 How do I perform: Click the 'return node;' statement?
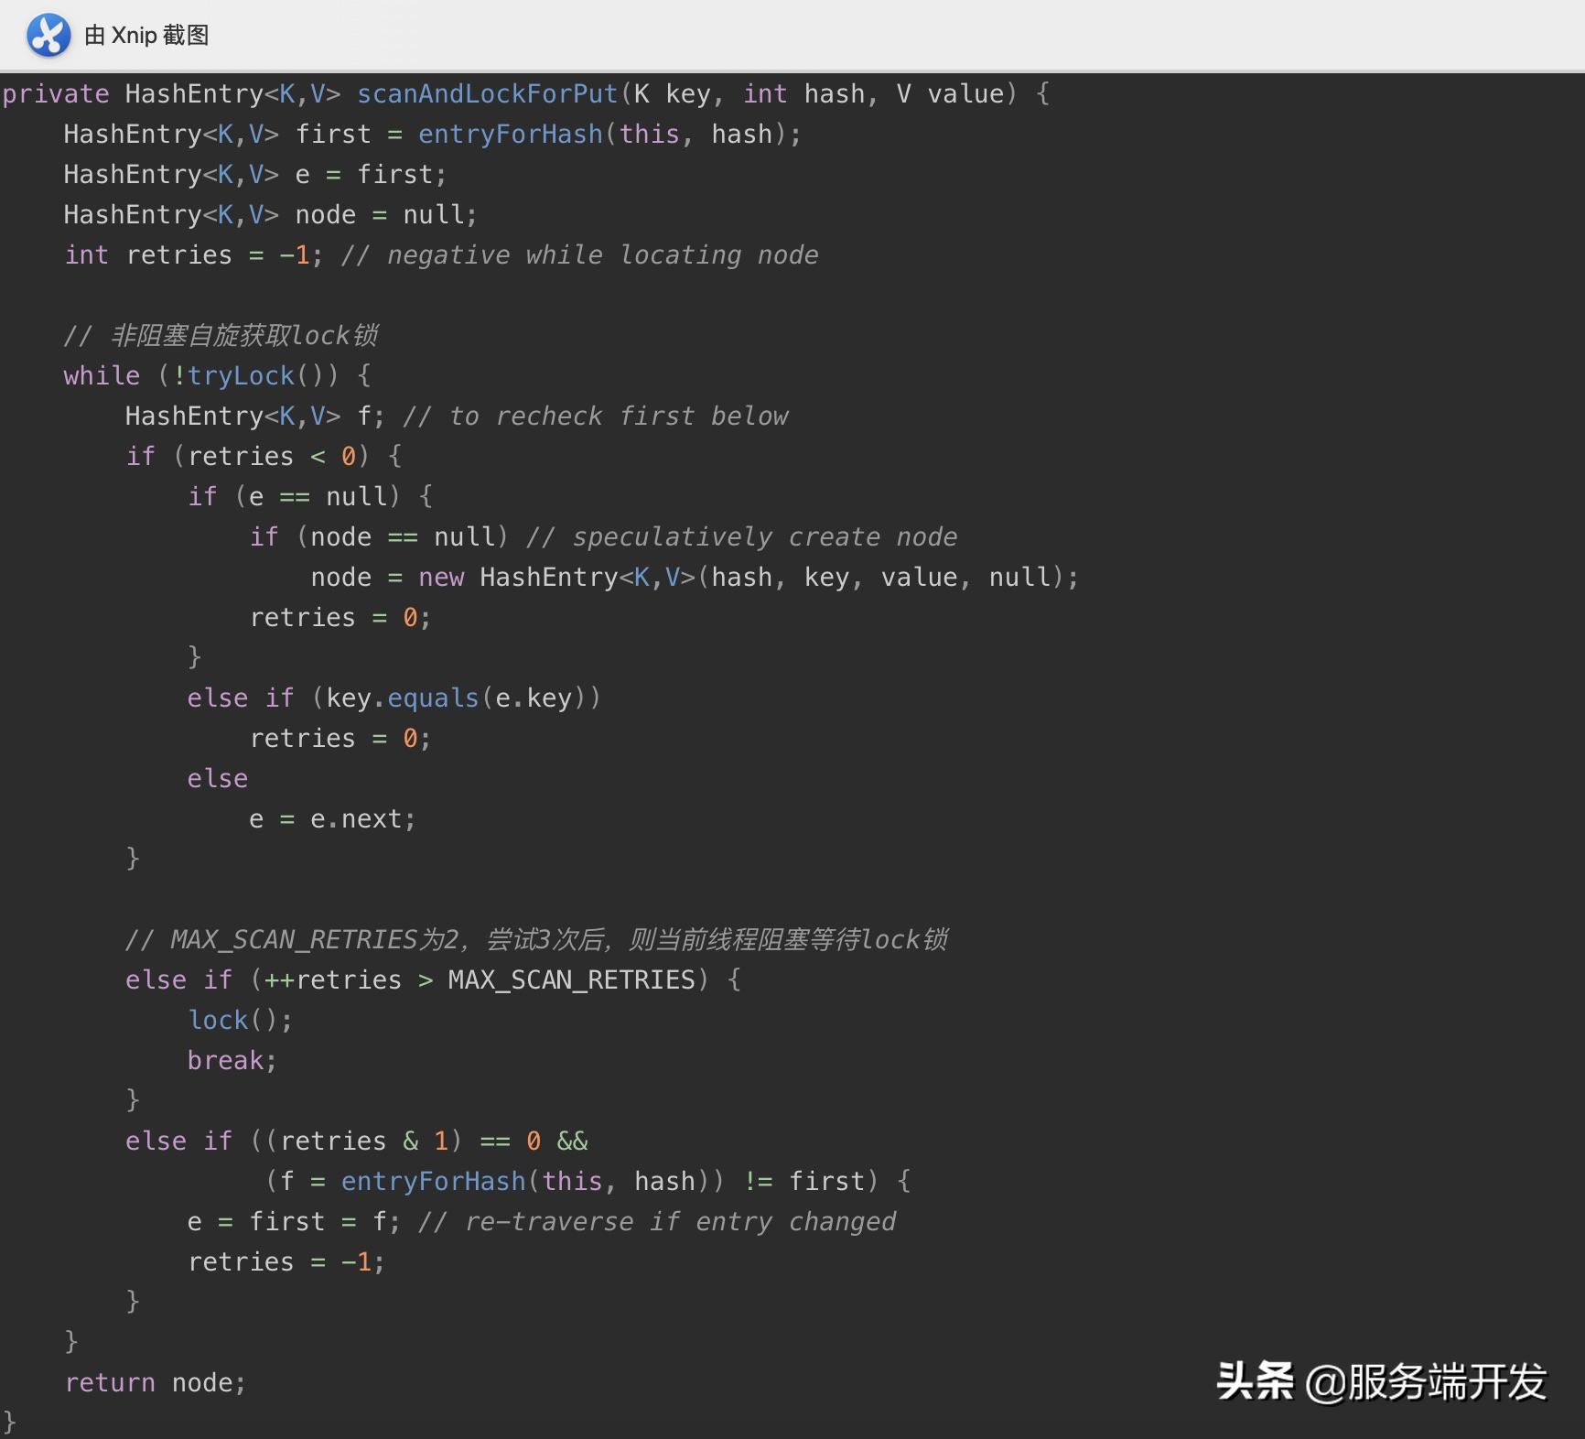tap(155, 1383)
